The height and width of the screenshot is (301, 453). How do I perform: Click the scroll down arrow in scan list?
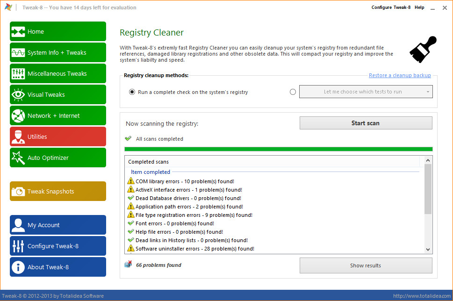click(428, 250)
